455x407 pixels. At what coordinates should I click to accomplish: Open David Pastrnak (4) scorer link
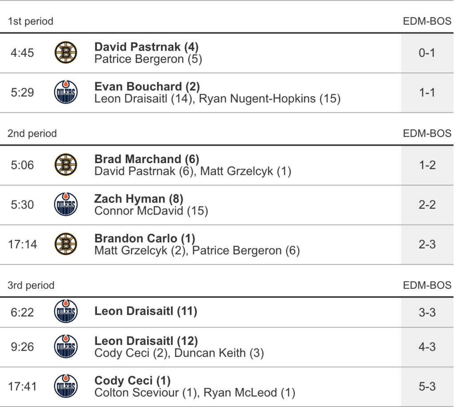point(147,47)
